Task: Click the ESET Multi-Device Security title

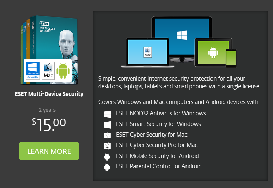Action: (x=49, y=94)
